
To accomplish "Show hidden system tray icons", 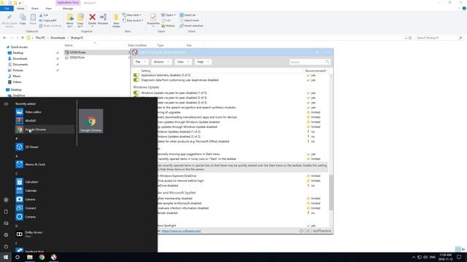I will [414, 257].
